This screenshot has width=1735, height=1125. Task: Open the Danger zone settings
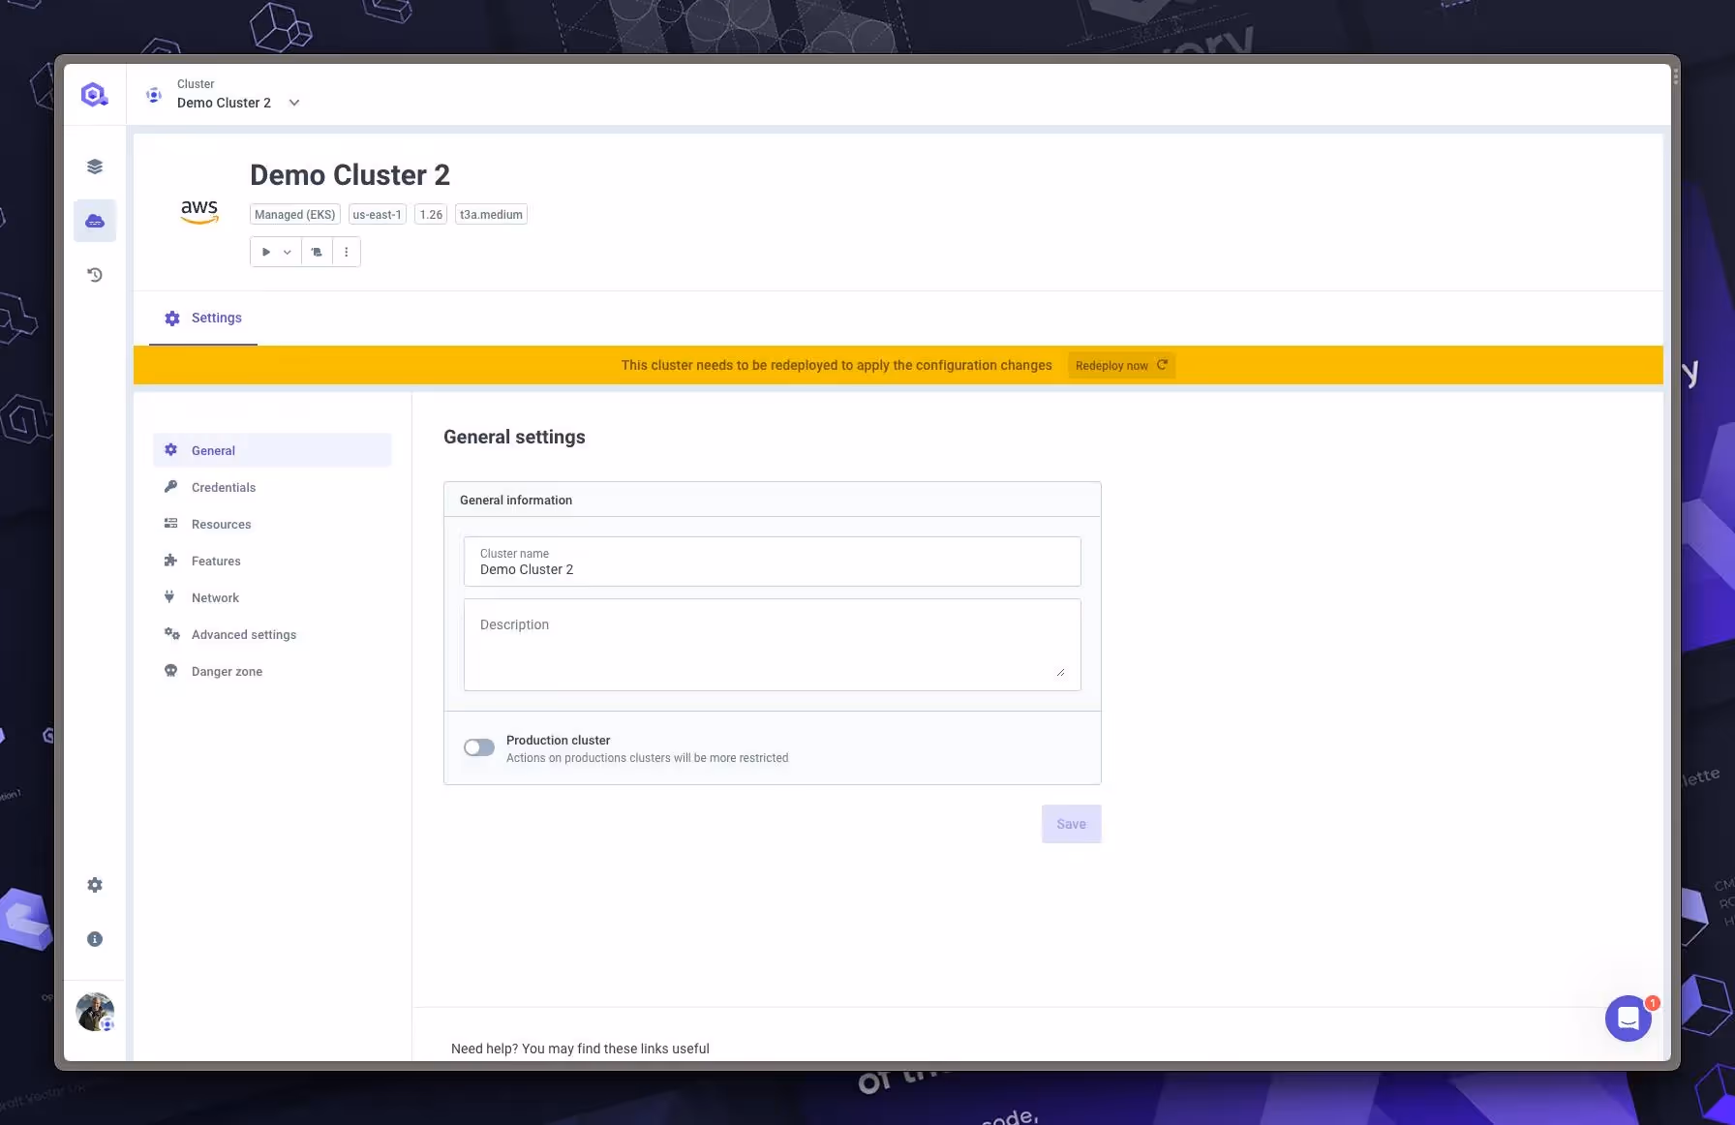click(x=227, y=670)
